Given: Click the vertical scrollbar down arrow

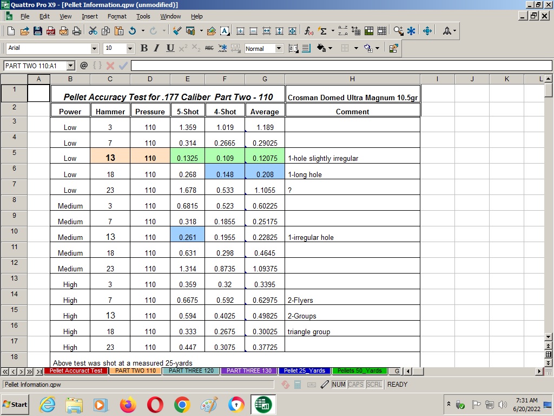Looking at the screenshot, I should tap(549, 336).
